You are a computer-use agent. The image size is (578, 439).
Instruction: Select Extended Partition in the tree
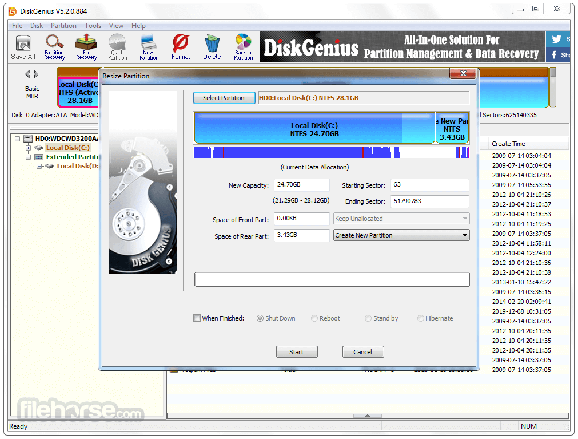pos(72,157)
